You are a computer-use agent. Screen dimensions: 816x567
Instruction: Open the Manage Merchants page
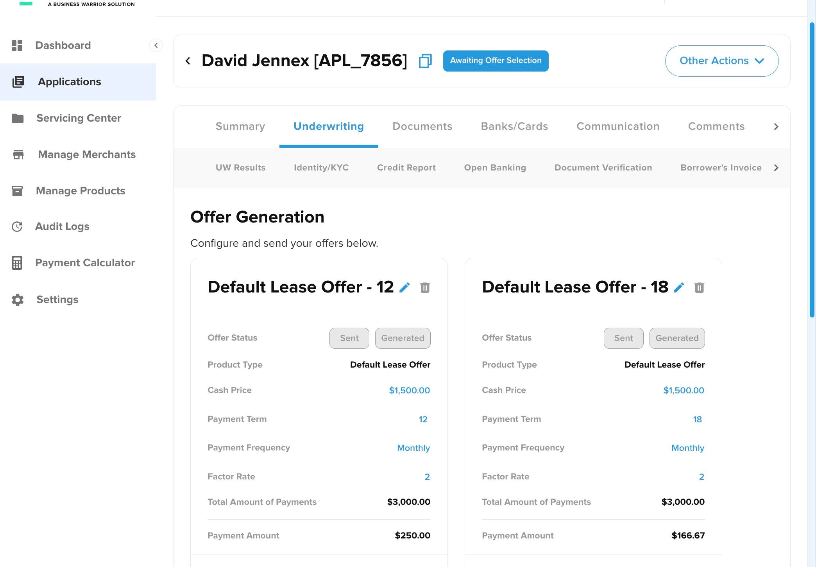click(87, 154)
